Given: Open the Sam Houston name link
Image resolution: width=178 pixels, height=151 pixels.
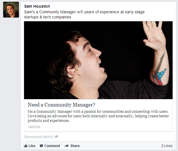Looking at the screenshot, I should (37, 6).
